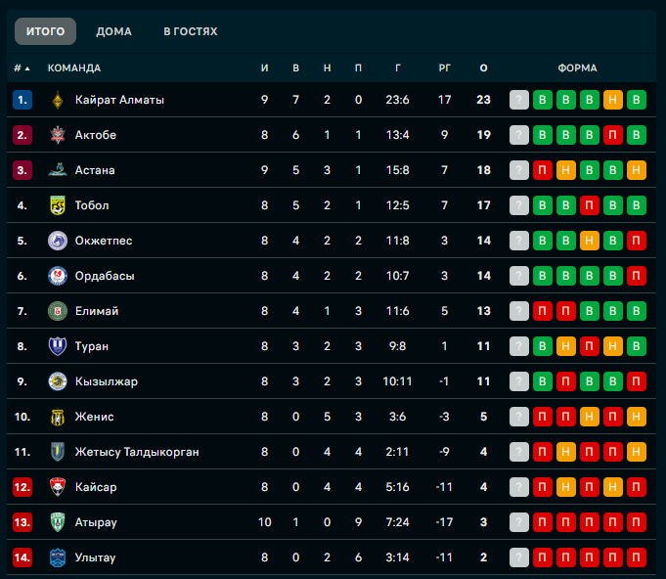Open the Улытау club logo

click(x=58, y=557)
